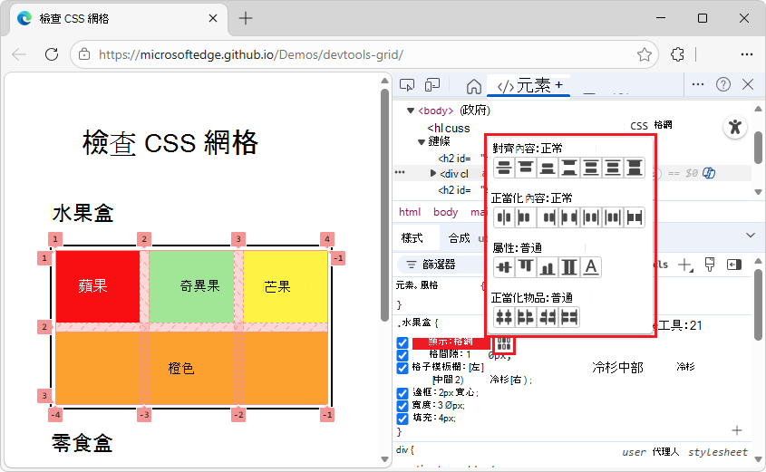Image resolution: width=766 pixels, height=472 pixels.
Task: Uncheck the 格子模板欄 property checkbox
Action: tap(402, 368)
